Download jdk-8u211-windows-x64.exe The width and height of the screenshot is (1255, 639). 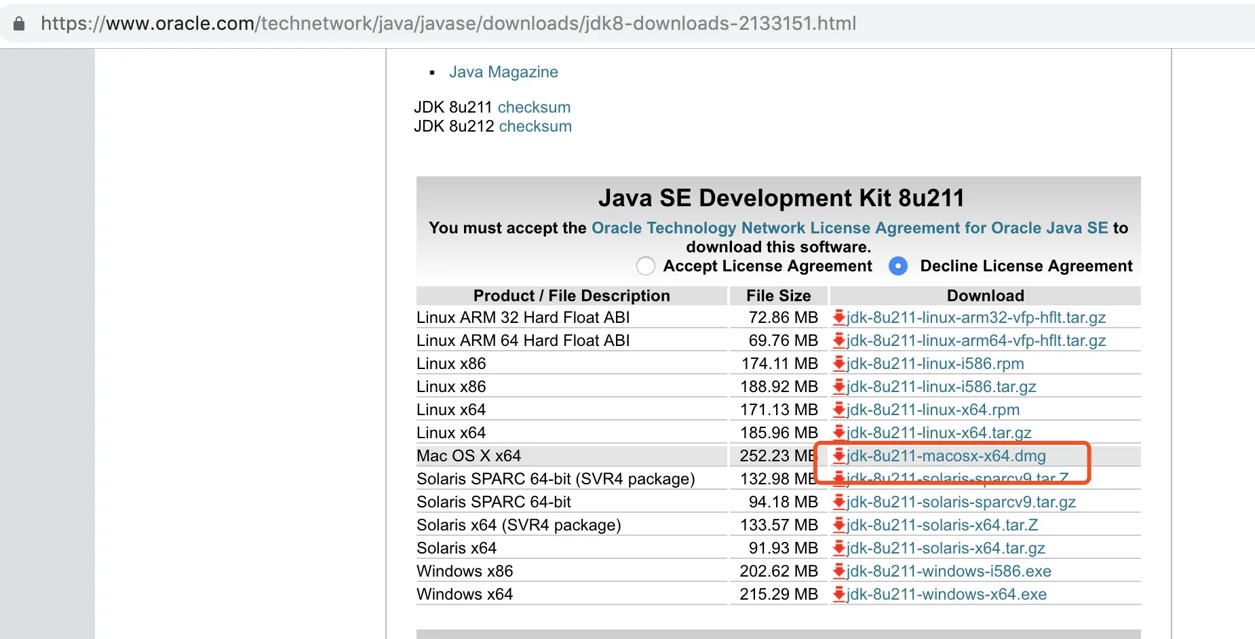pyautogui.click(x=946, y=594)
